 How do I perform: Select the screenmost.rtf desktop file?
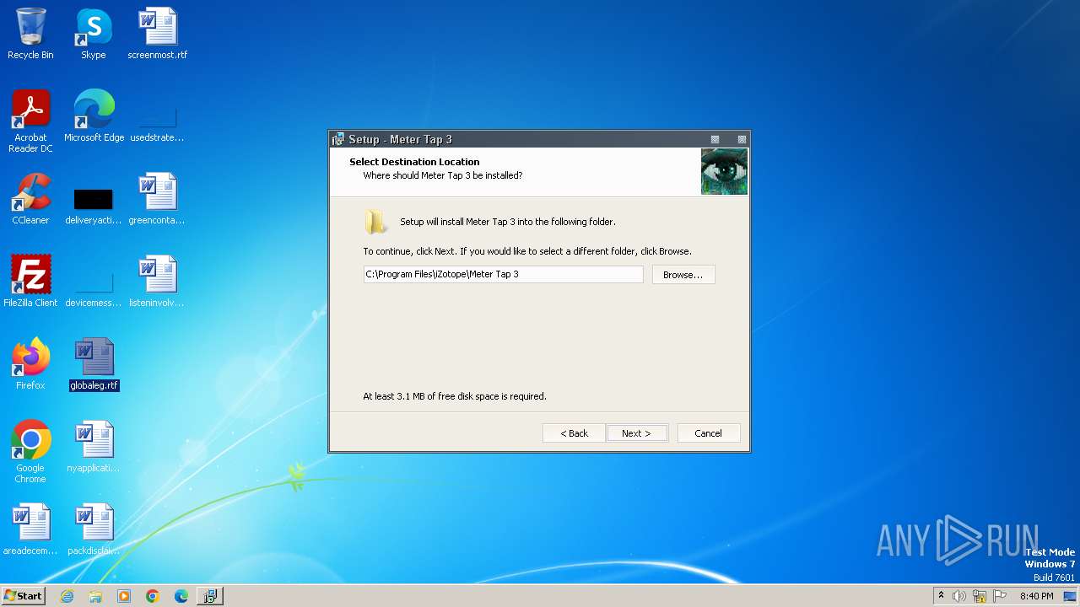tap(158, 34)
